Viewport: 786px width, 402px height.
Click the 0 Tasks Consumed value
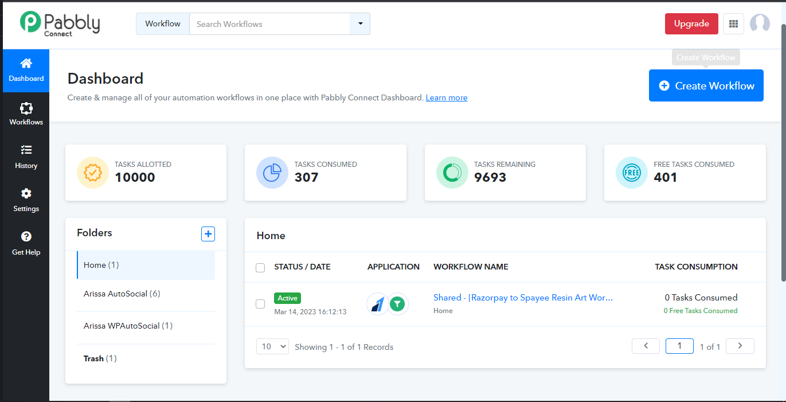[x=701, y=298]
